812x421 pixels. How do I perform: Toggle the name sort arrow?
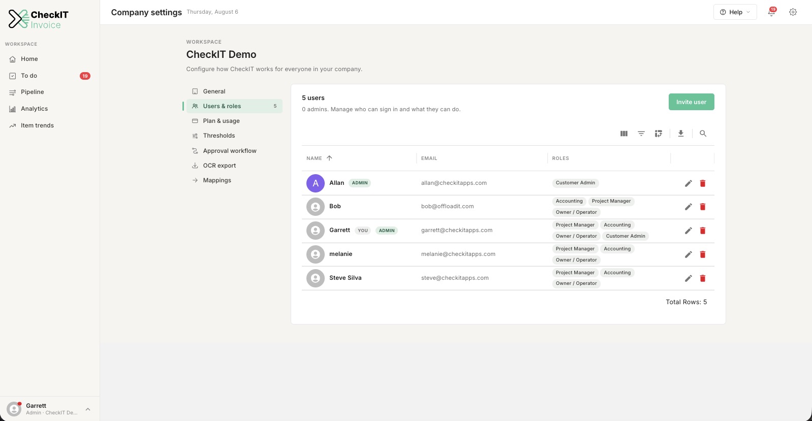point(329,158)
